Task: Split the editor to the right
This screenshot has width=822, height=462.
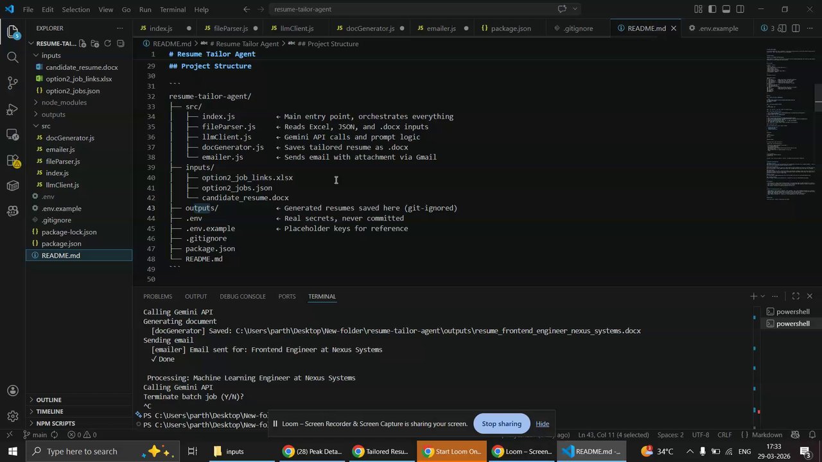Action: pos(796,28)
